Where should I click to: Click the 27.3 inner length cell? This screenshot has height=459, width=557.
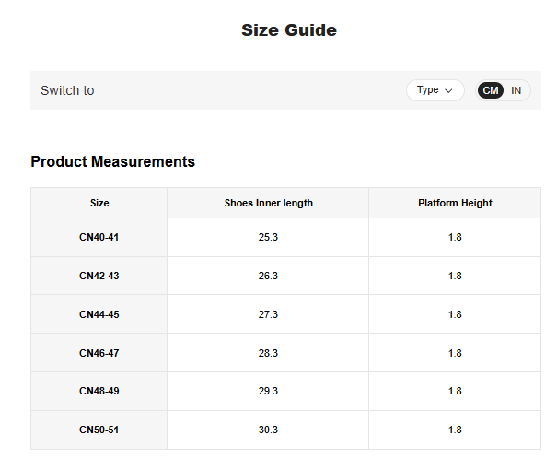click(268, 314)
